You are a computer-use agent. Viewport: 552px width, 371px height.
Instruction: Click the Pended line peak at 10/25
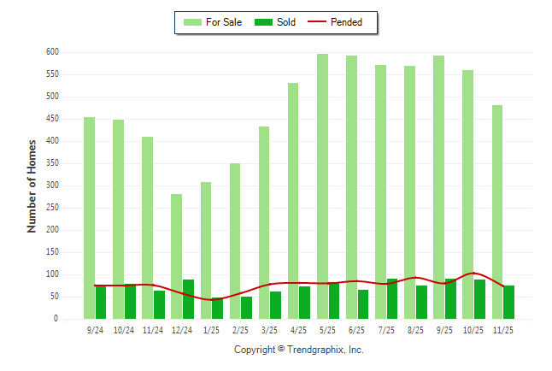pyautogui.click(x=473, y=274)
